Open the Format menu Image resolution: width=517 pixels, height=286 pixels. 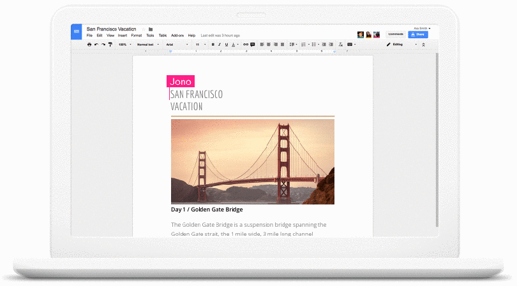tap(137, 36)
